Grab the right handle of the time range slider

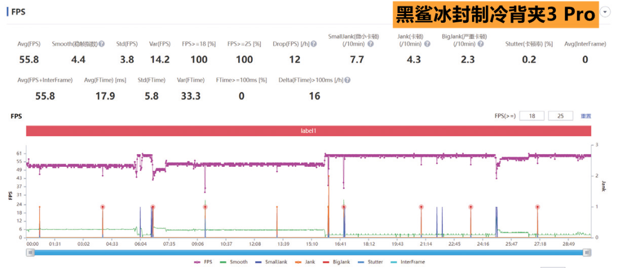click(587, 253)
